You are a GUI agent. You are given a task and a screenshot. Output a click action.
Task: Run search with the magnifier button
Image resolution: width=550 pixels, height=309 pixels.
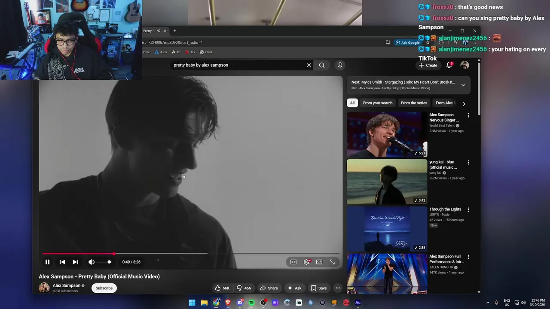[322, 65]
